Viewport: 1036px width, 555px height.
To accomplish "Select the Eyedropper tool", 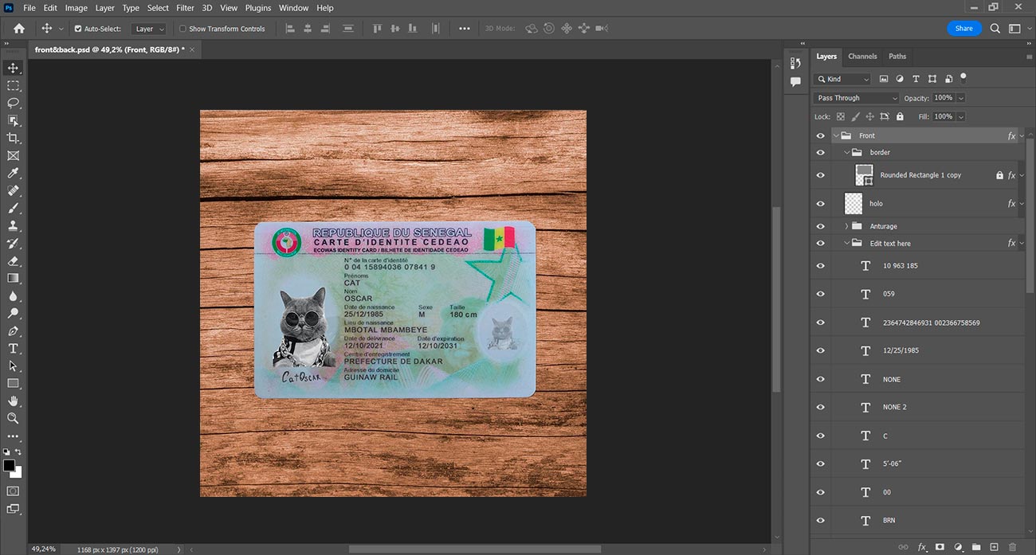I will point(13,173).
